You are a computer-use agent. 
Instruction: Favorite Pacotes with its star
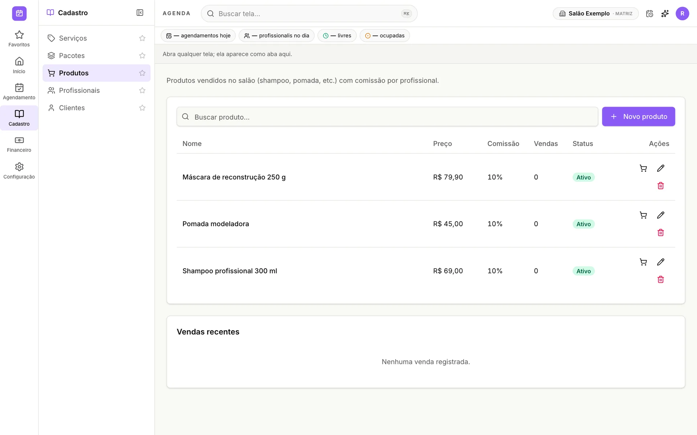(142, 55)
